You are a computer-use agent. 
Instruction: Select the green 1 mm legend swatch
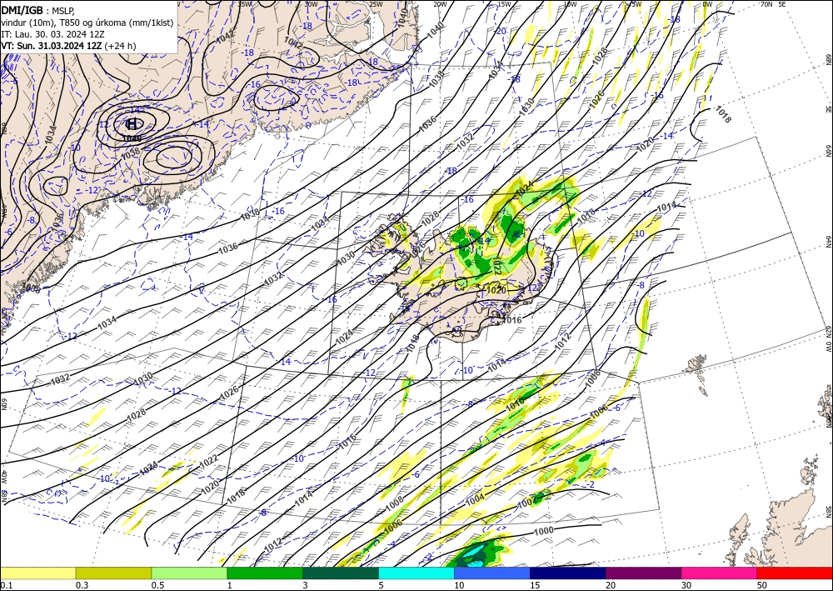[x=265, y=573]
